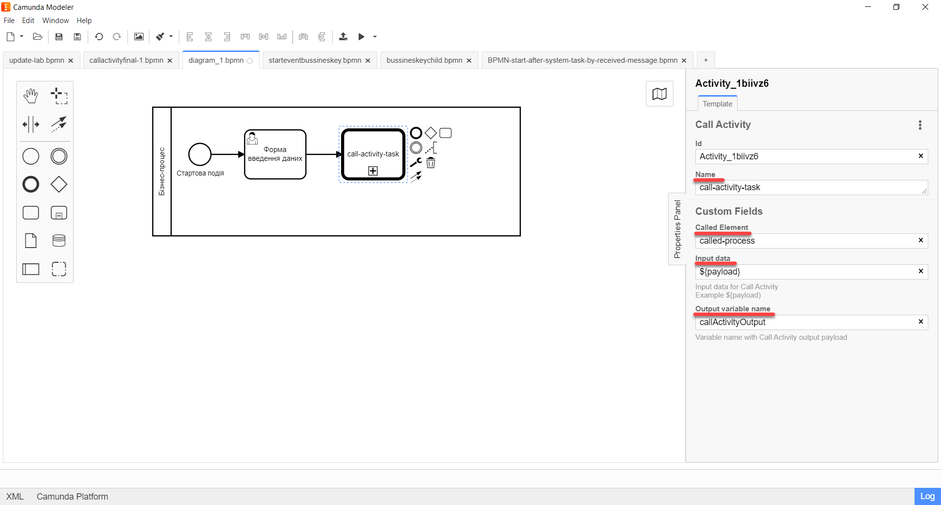Select the Template properties tab

718,103
